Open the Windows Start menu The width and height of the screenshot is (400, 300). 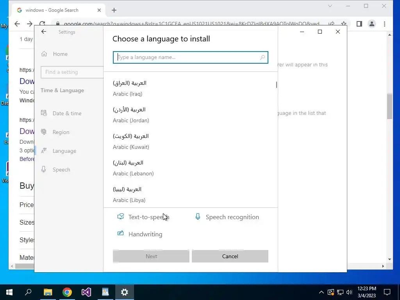(x=9, y=292)
